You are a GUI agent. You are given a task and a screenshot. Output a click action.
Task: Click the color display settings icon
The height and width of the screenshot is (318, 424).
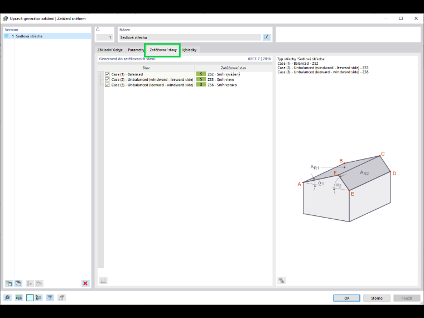pos(38,298)
